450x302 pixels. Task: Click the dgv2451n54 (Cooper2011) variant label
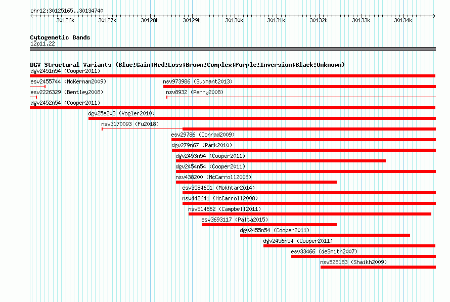click(x=65, y=71)
